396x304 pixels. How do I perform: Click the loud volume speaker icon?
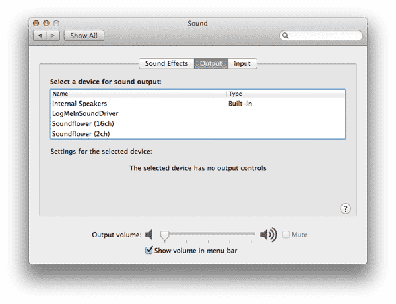click(x=268, y=235)
